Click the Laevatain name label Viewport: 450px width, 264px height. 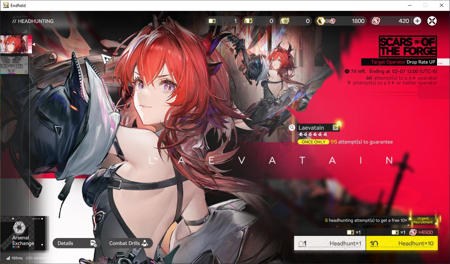click(x=311, y=128)
